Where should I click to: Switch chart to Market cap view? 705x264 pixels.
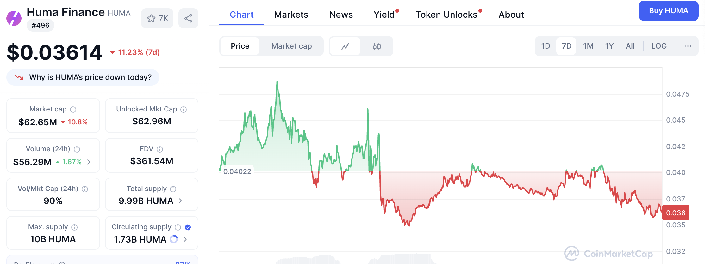[291, 46]
